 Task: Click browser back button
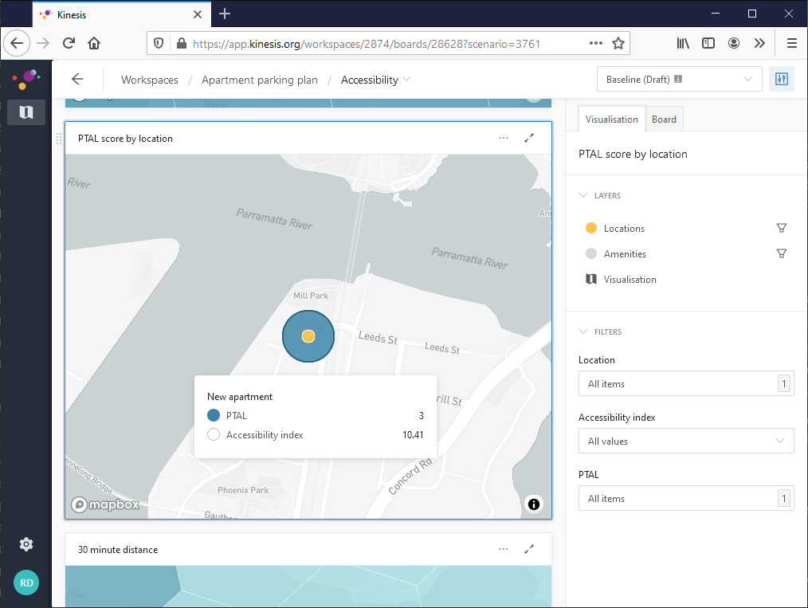click(17, 43)
